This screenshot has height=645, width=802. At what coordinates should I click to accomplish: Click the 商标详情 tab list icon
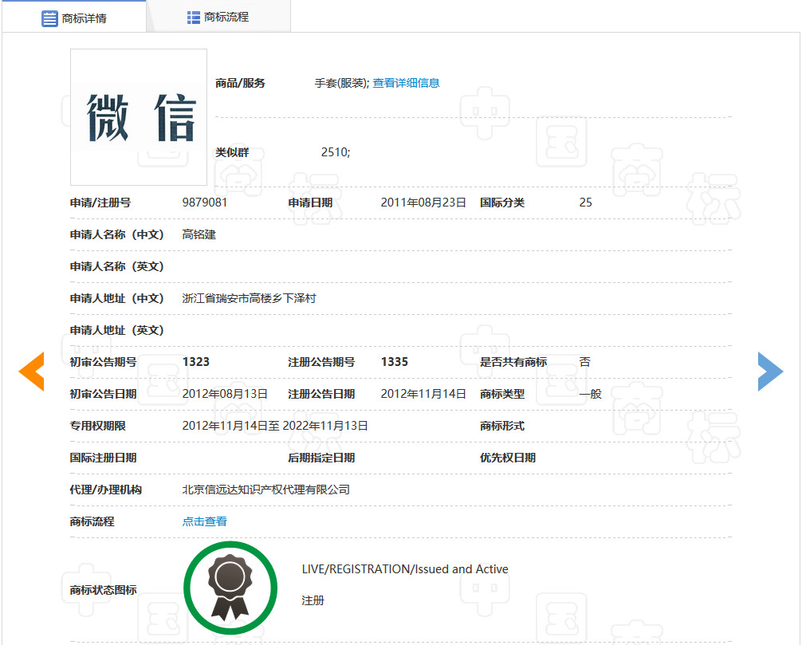[49, 18]
